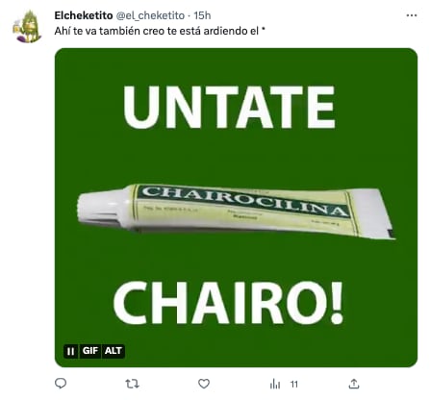Viewport: 430px width, 400px height.
Task: Open the Chairocilina tube GIF image
Action: tap(236, 208)
